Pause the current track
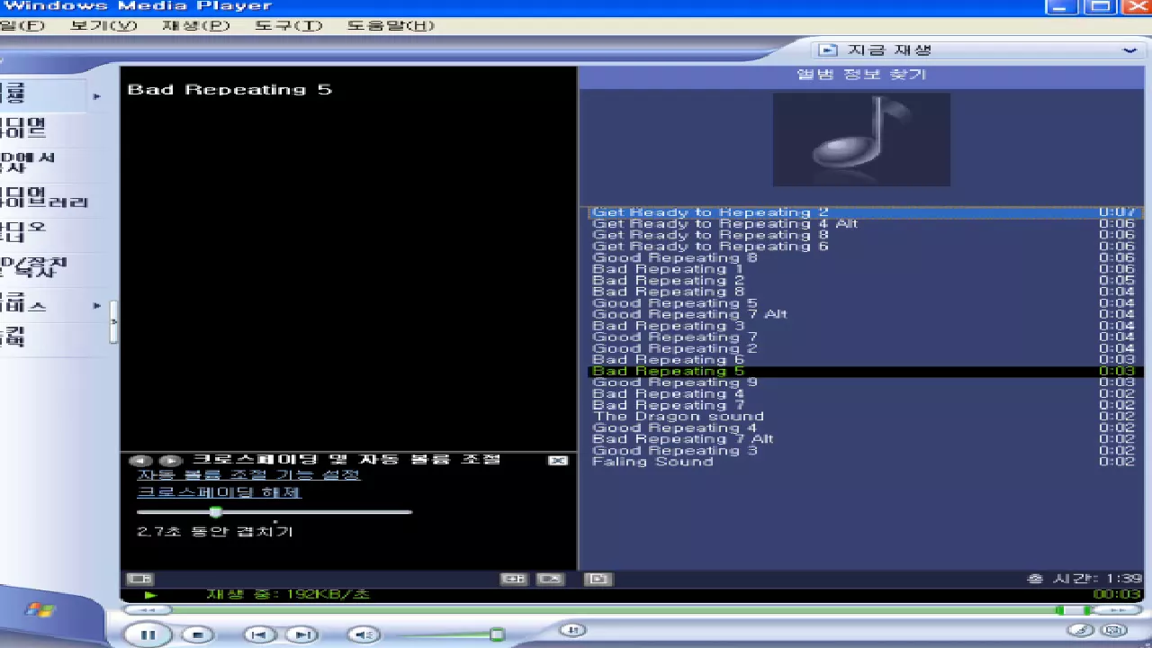Image resolution: width=1152 pixels, height=648 pixels. [x=148, y=634]
